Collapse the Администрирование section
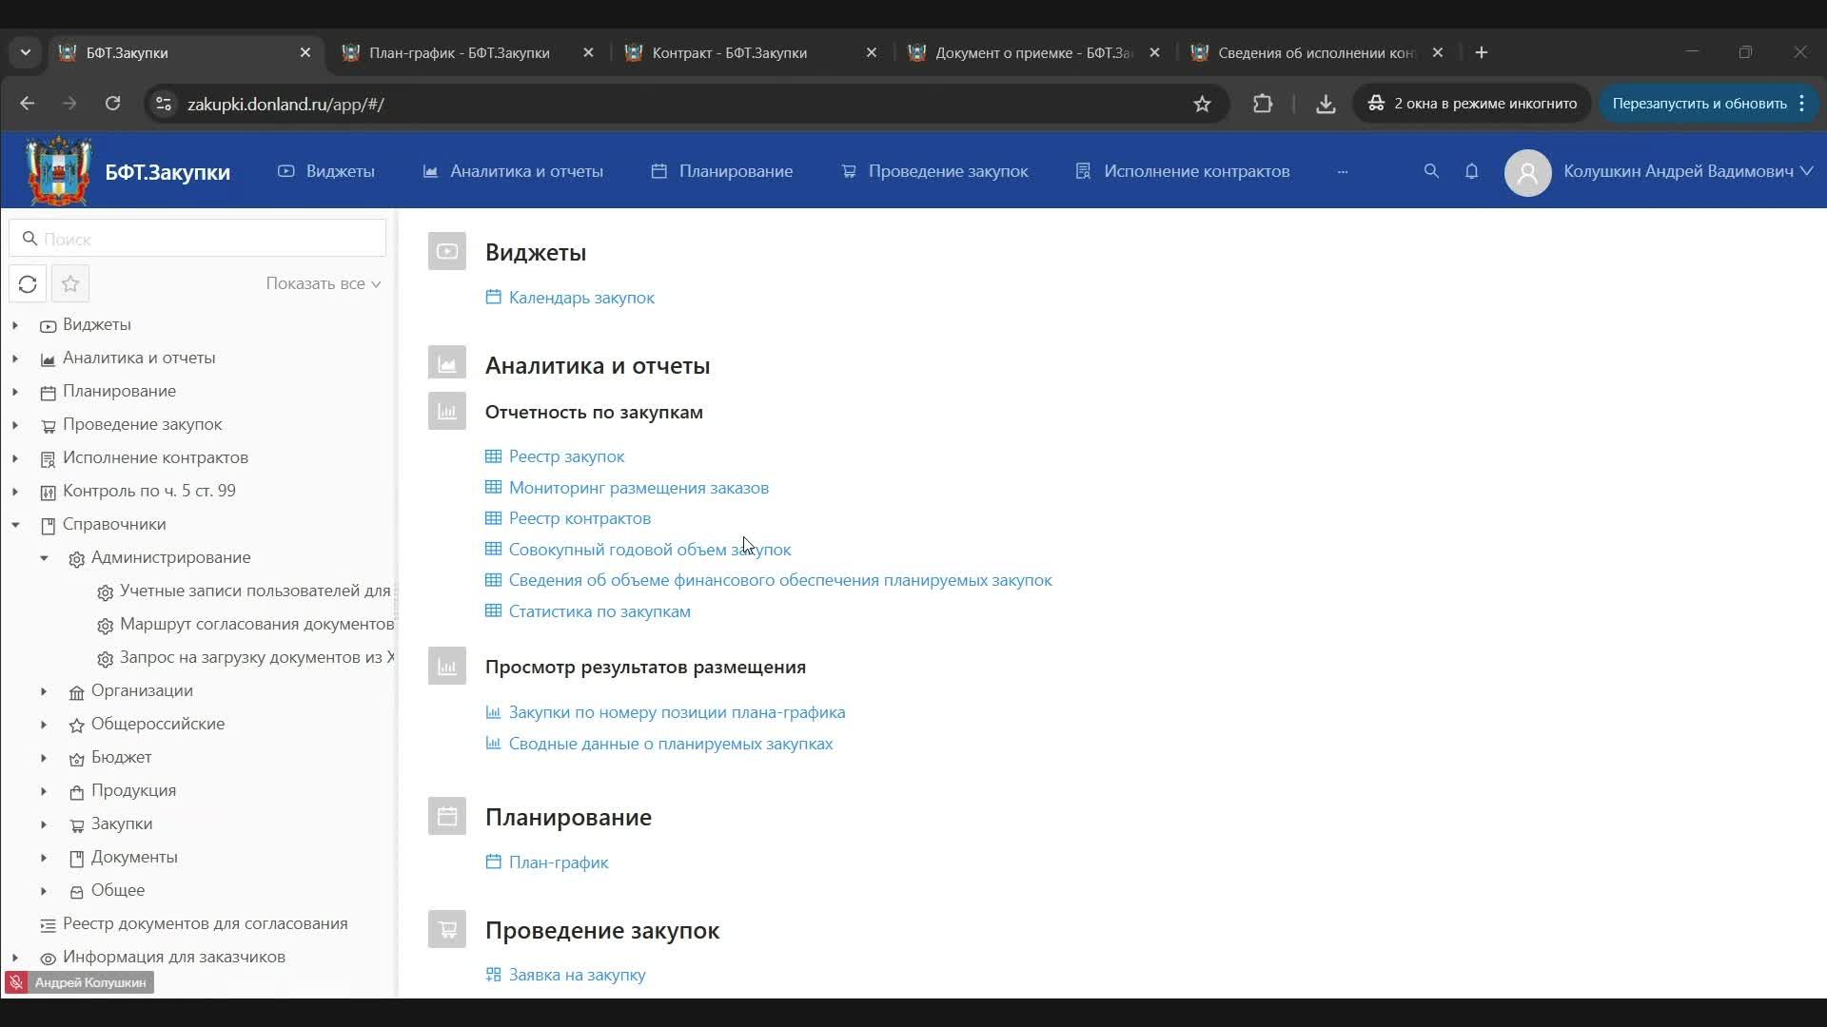Image resolution: width=1827 pixels, height=1027 pixels. click(x=43, y=558)
